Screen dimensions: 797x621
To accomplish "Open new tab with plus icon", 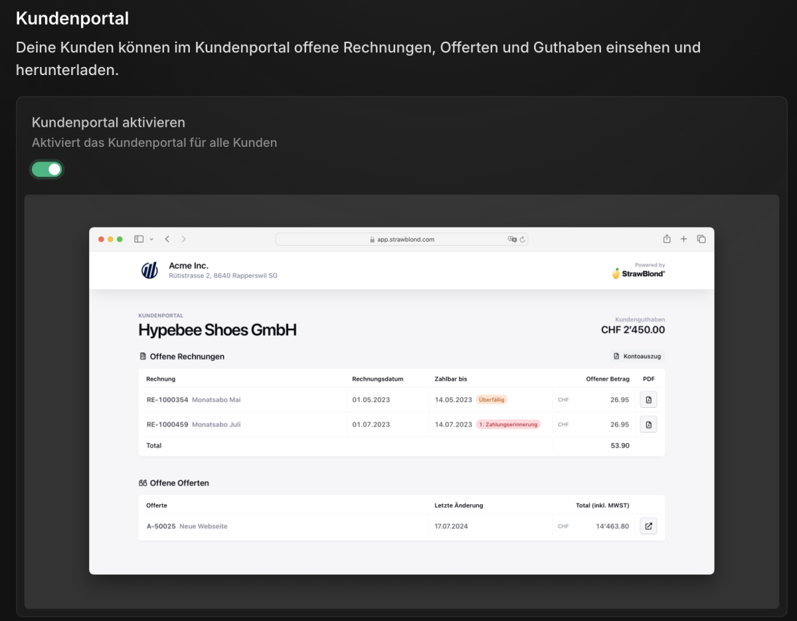I will [x=684, y=239].
